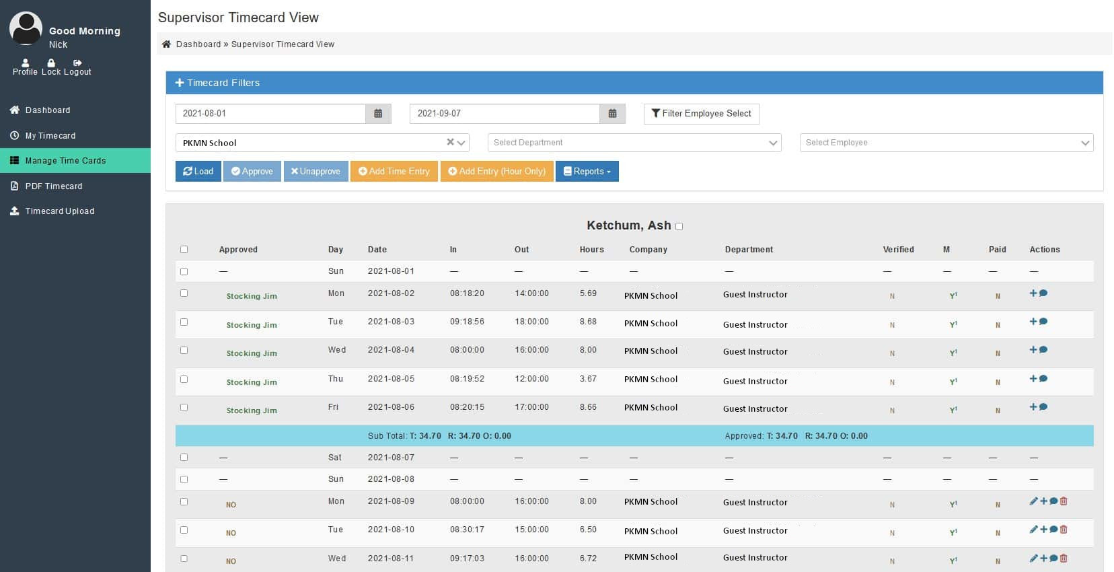Click the home icon in the breadcrumb
The image size is (1114, 572).
click(x=166, y=44)
